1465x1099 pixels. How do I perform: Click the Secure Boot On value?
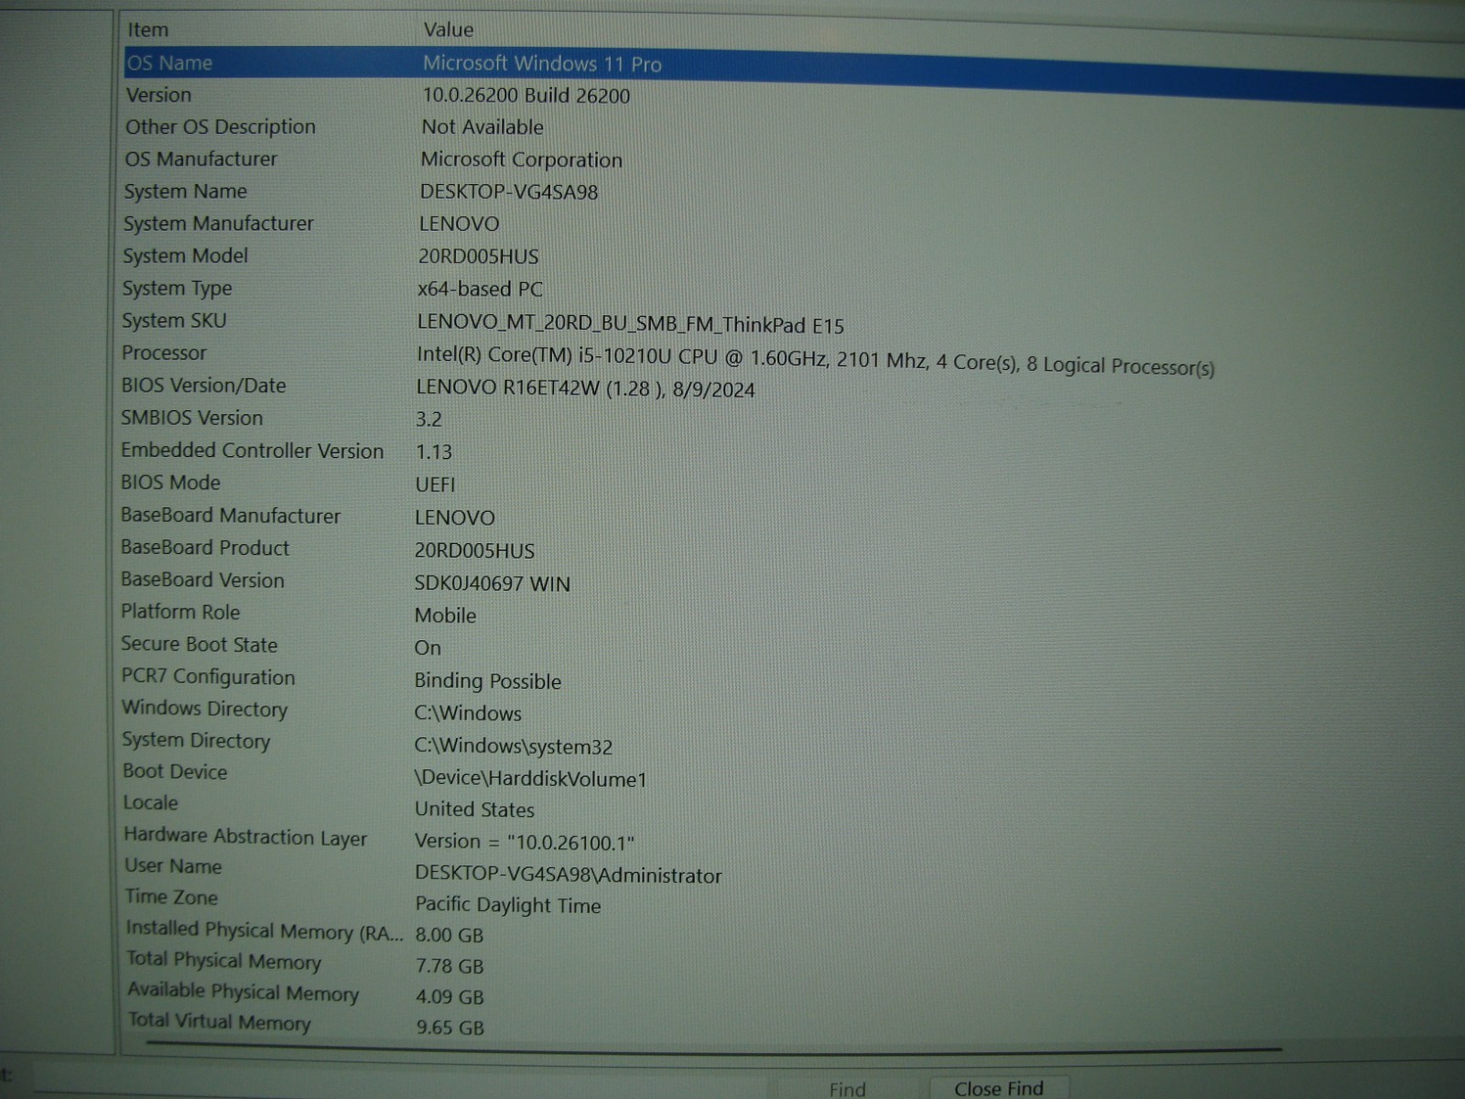pyautogui.click(x=428, y=647)
